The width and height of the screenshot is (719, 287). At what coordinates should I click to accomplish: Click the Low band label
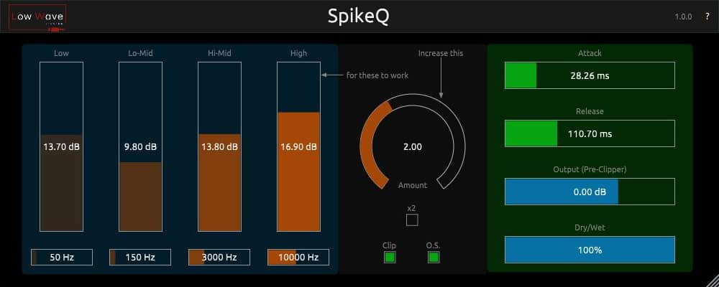(x=61, y=53)
